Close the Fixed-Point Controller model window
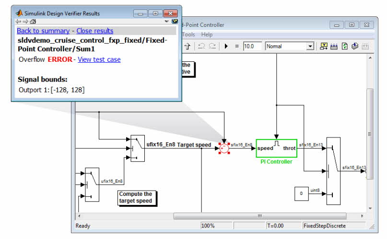387x239 pixels. (367, 25)
